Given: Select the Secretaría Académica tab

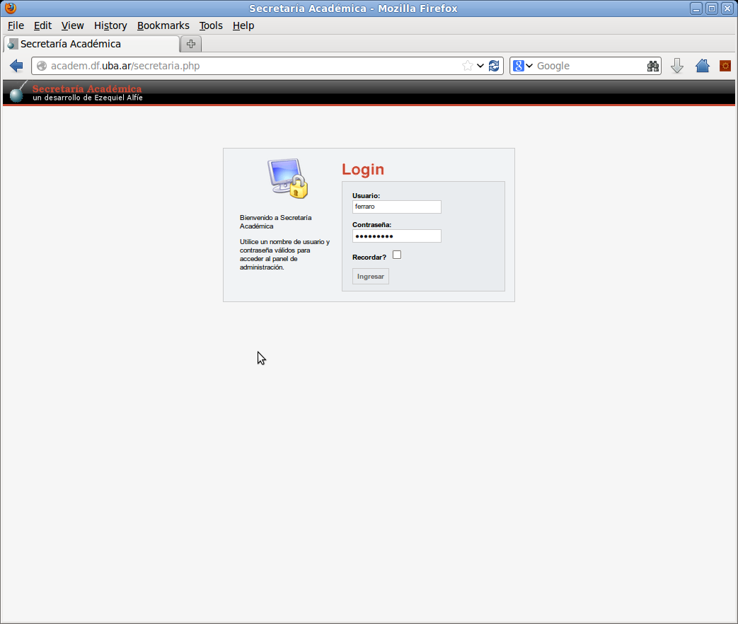Looking at the screenshot, I should tap(92, 44).
